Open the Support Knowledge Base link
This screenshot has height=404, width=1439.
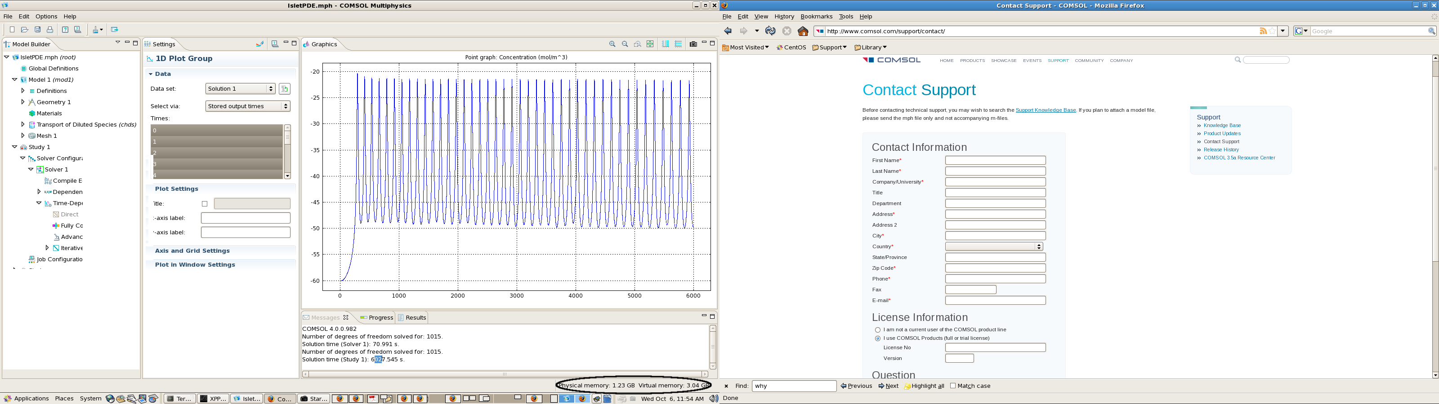click(1046, 110)
